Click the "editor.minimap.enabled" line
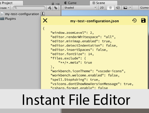Viewport: 149px width, 113px height. point(81,41)
